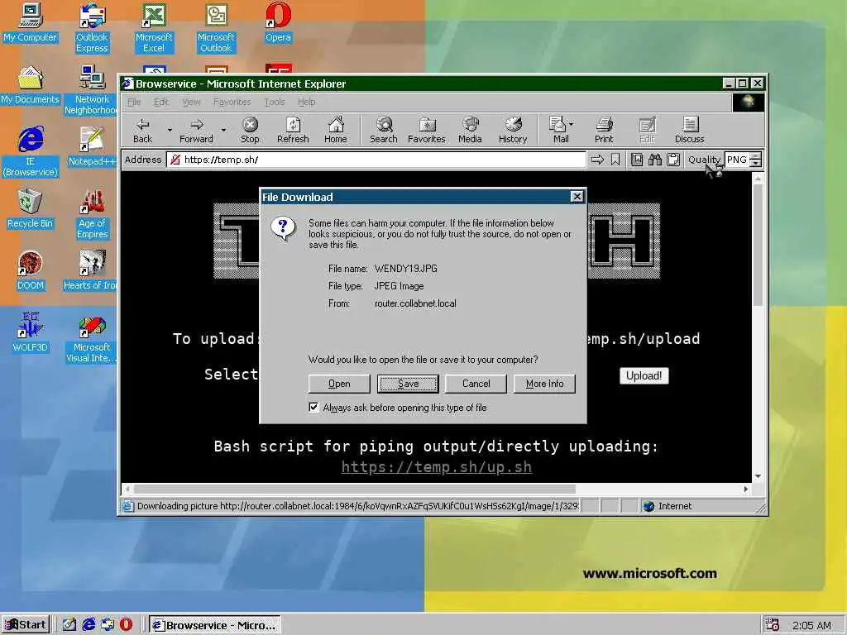Go to Home via toolbar icon
The height and width of the screenshot is (635, 847).
336,130
